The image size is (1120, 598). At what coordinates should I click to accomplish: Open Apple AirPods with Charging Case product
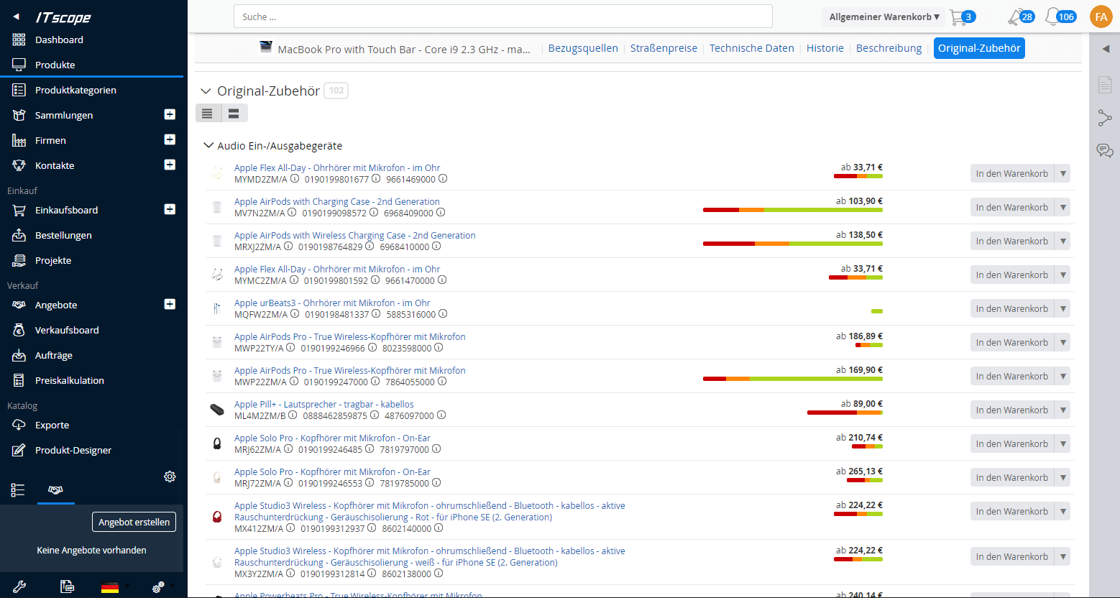(337, 201)
